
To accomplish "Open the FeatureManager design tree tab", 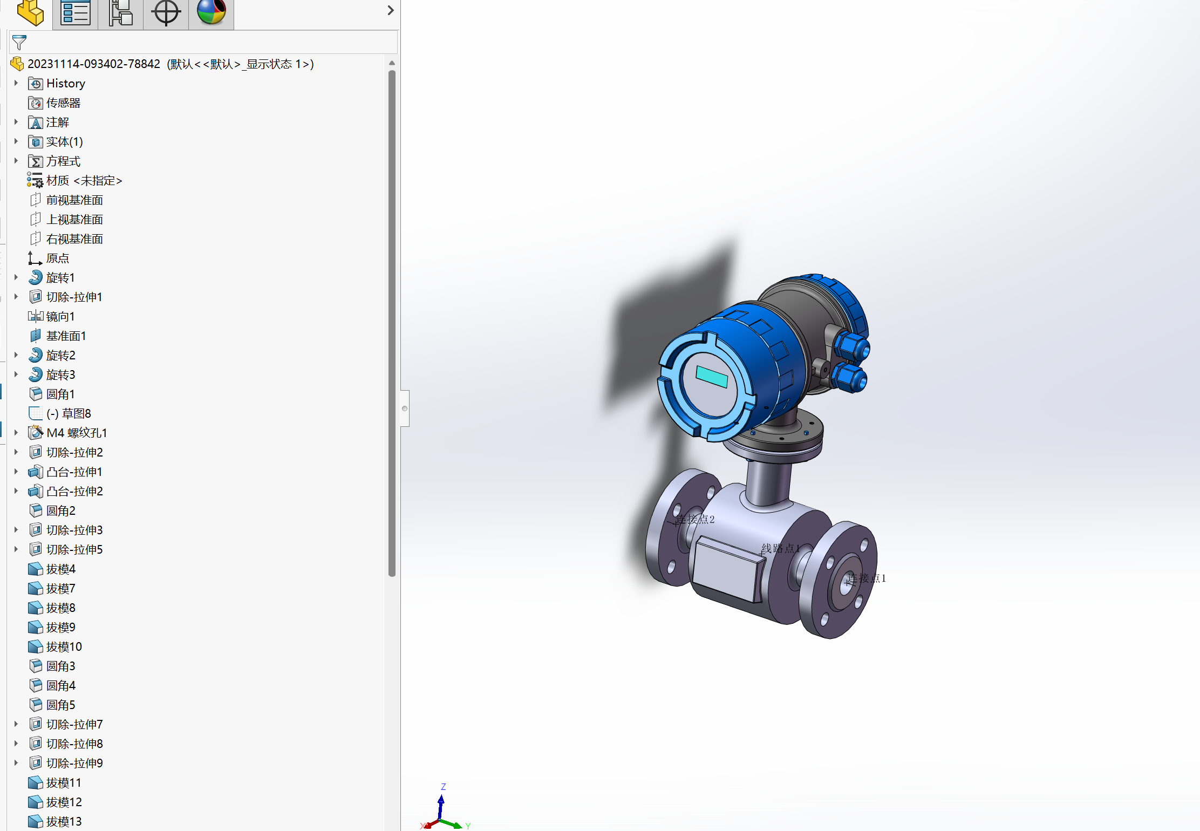I will 30,13.
